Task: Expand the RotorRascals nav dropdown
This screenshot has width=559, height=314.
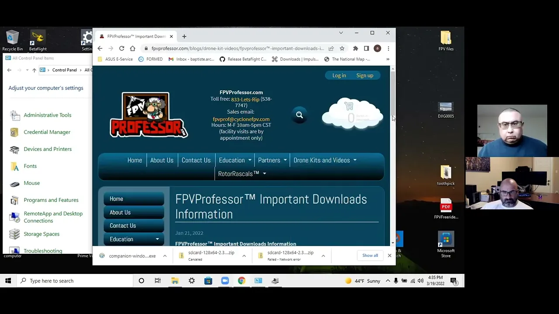Action: [264, 174]
